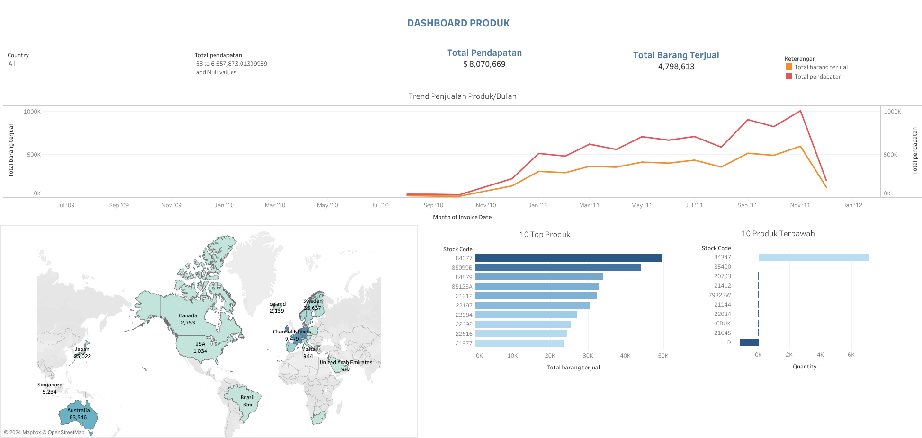
Task: Select the bar for stock code 85099B
Action: [558, 268]
